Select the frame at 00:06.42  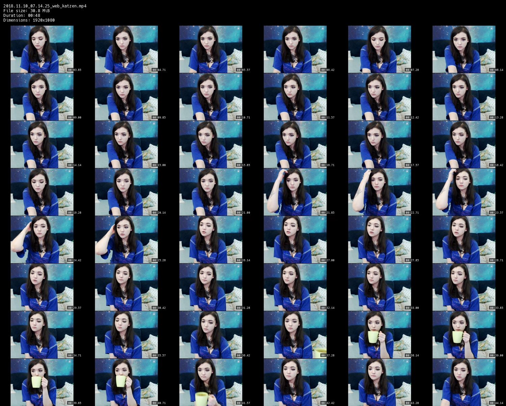pyautogui.click(x=295, y=49)
